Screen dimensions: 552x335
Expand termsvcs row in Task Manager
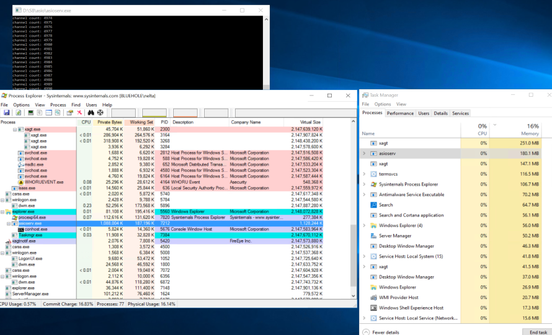coord(364,174)
